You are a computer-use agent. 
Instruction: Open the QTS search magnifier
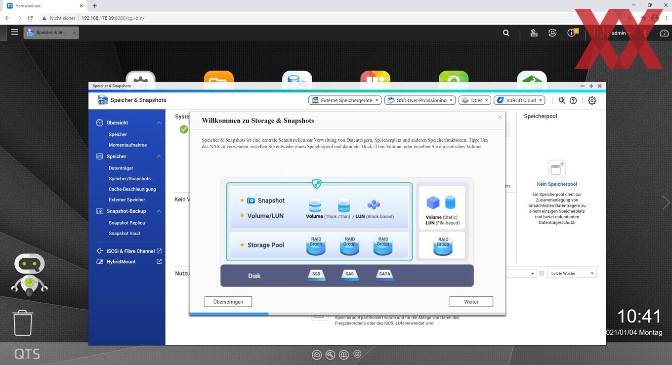506,33
